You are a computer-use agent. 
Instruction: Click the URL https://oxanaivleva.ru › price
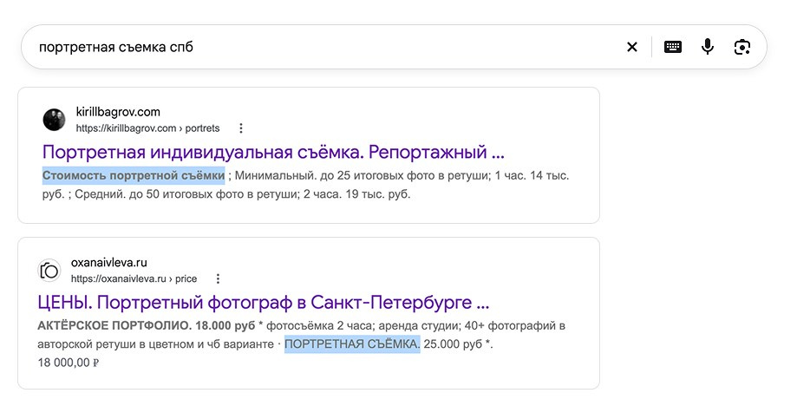pos(134,278)
